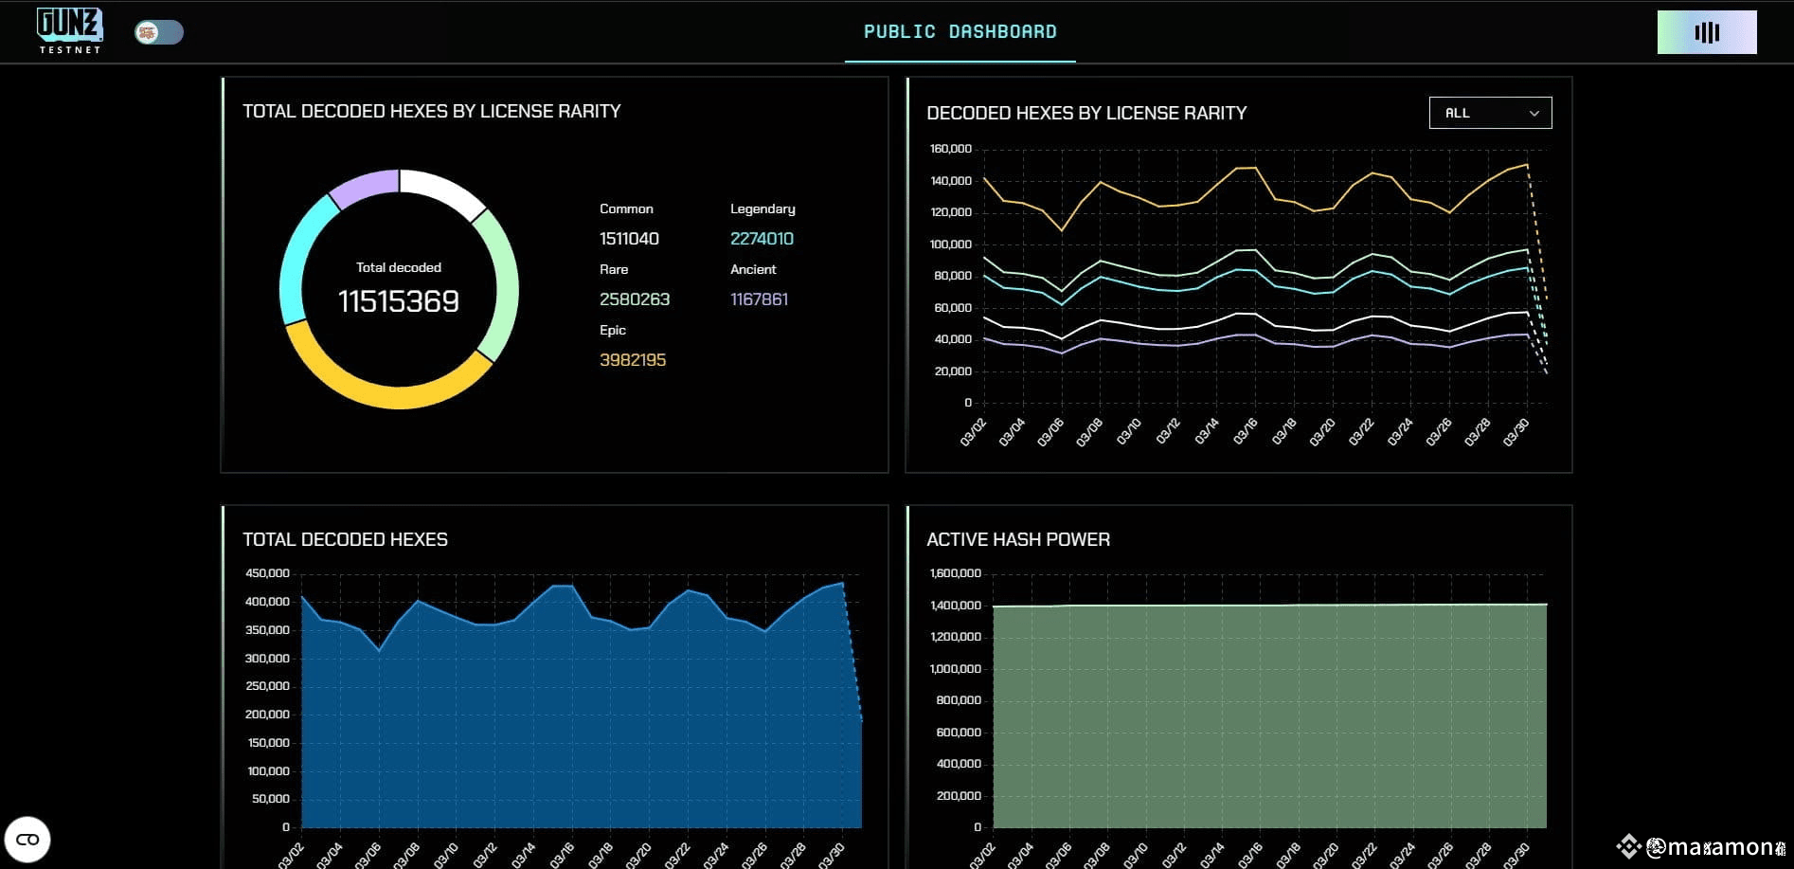The width and height of the screenshot is (1794, 869).
Task: Click the Decoded Hexes By License Rarity title
Action: coord(1086,113)
